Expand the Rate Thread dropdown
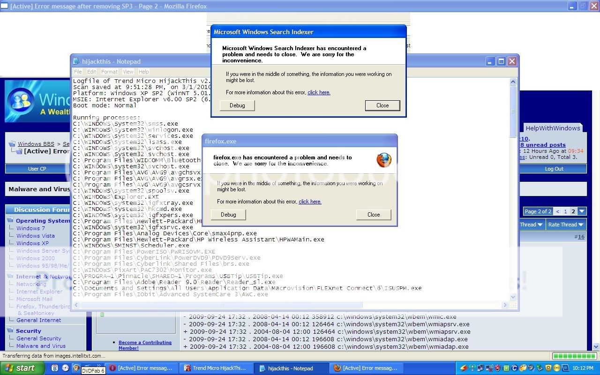600x375 pixels. (566, 225)
